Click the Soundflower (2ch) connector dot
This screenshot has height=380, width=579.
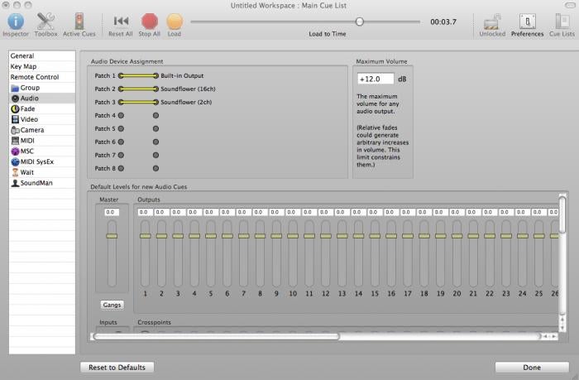[x=156, y=103]
